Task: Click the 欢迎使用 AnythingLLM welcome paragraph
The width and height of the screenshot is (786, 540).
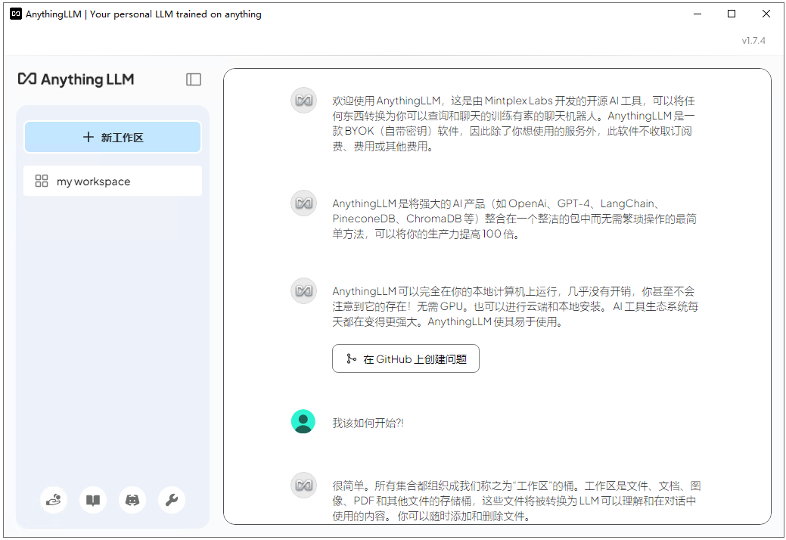Action: pos(514,123)
